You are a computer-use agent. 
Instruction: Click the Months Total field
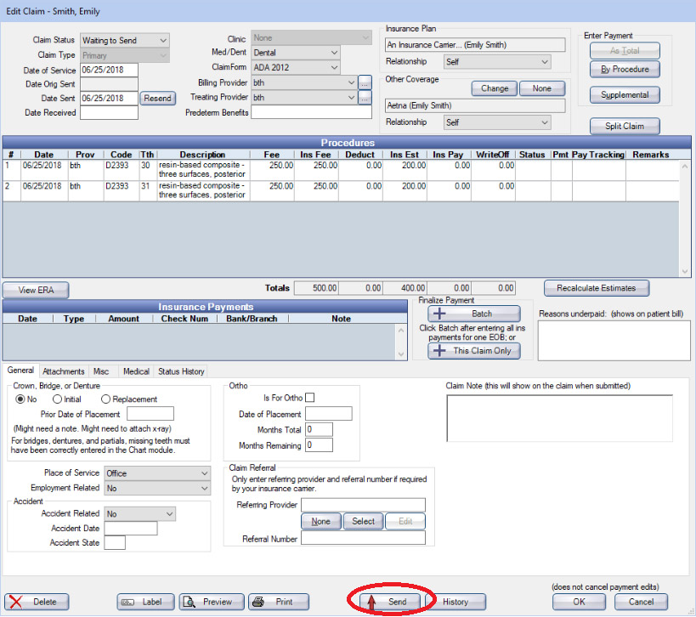pos(320,430)
